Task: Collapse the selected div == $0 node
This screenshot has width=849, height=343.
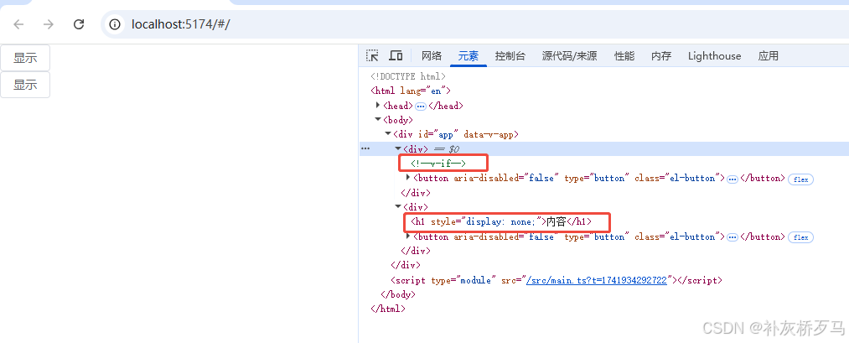Action: coord(398,148)
